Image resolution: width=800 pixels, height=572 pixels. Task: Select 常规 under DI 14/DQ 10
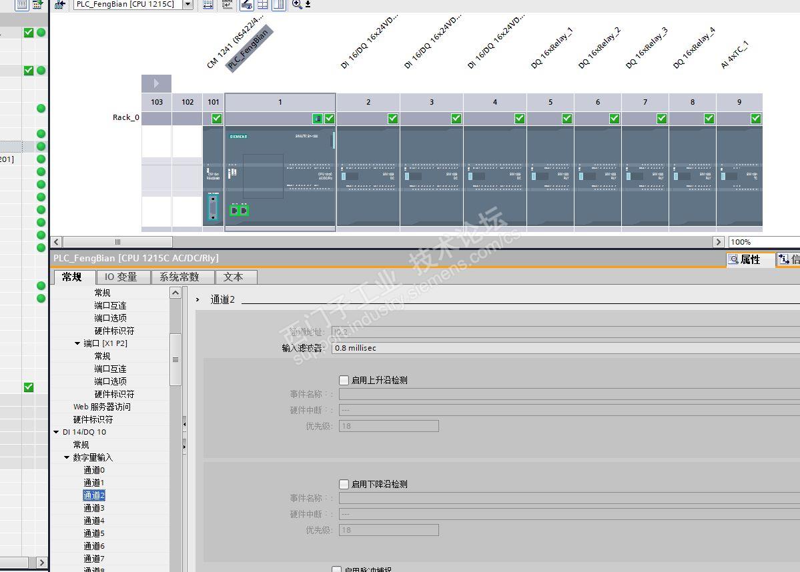coord(81,445)
